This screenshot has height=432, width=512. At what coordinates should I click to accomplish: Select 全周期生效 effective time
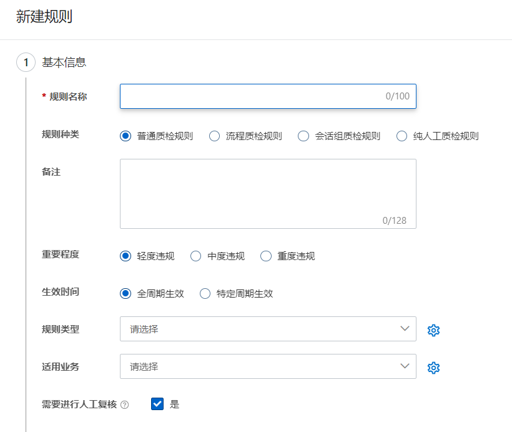(x=126, y=294)
